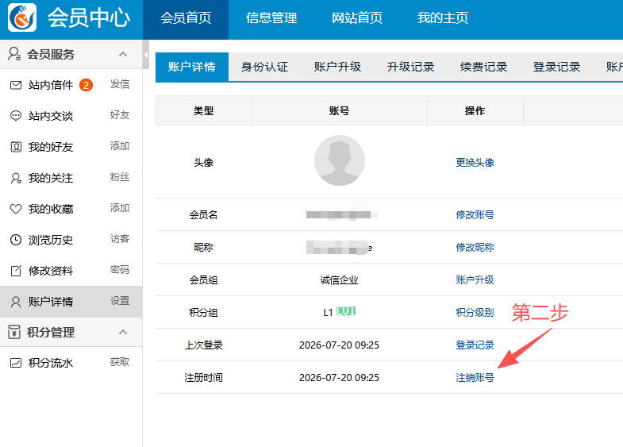The height and width of the screenshot is (447, 623).
Task: Click the 账户升级 link in 会员组 row
Action: tap(475, 280)
